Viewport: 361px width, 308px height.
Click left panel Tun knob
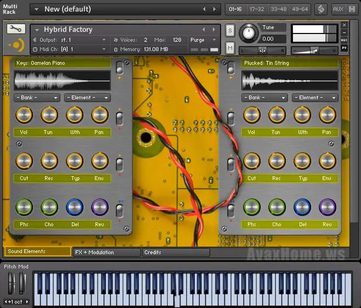pos(49,115)
